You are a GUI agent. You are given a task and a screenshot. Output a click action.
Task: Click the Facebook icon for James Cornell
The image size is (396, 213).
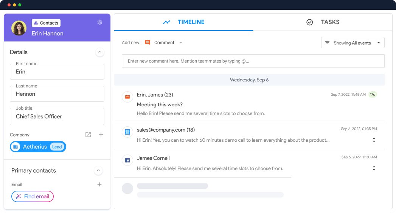pos(127,160)
